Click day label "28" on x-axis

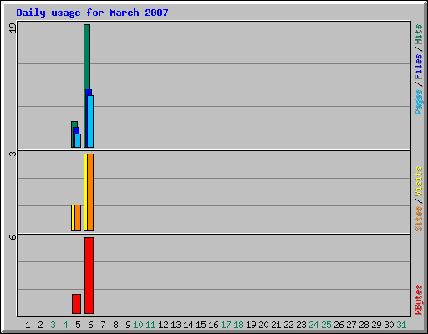364,325
